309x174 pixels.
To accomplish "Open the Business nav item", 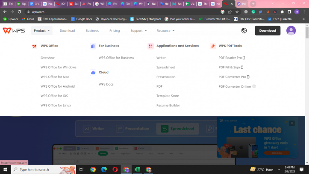I will (x=92, y=30).
